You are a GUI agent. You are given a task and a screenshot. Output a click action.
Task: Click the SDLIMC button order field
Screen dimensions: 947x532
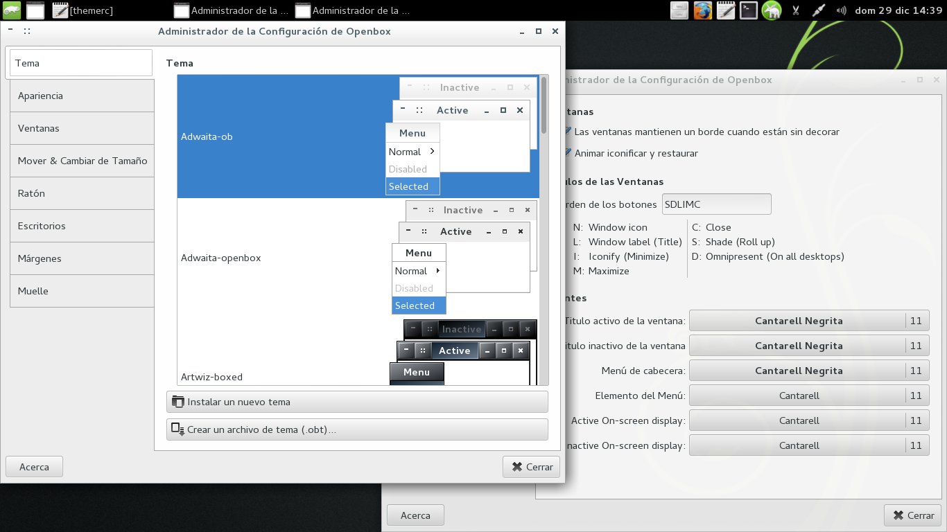(716, 204)
